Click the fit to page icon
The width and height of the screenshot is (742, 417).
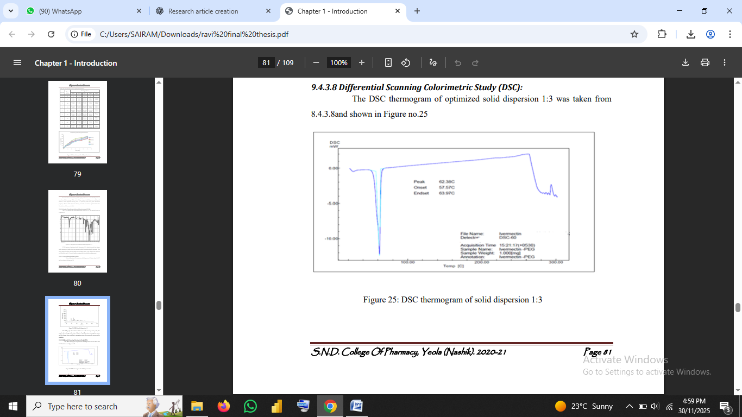pyautogui.click(x=388, y=63)
